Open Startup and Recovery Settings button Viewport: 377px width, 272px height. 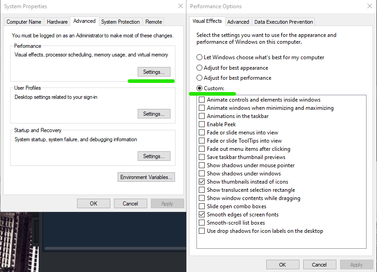click(x=154, y=156)
